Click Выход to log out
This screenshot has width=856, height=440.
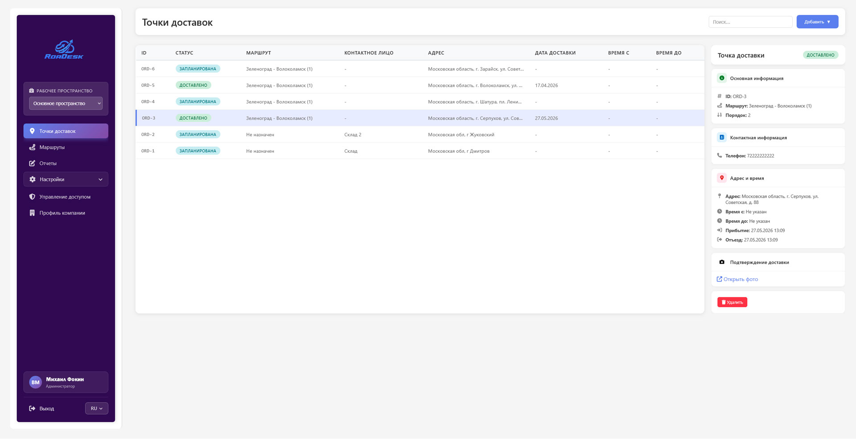[x=46, y=409]
